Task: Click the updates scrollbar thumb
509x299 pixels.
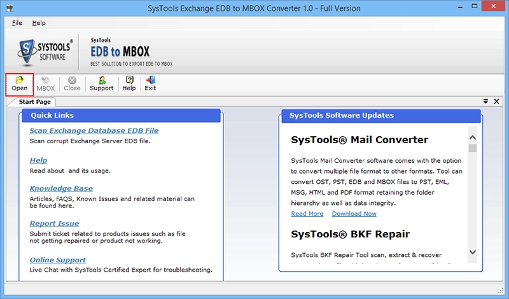Action: (473, 148)
